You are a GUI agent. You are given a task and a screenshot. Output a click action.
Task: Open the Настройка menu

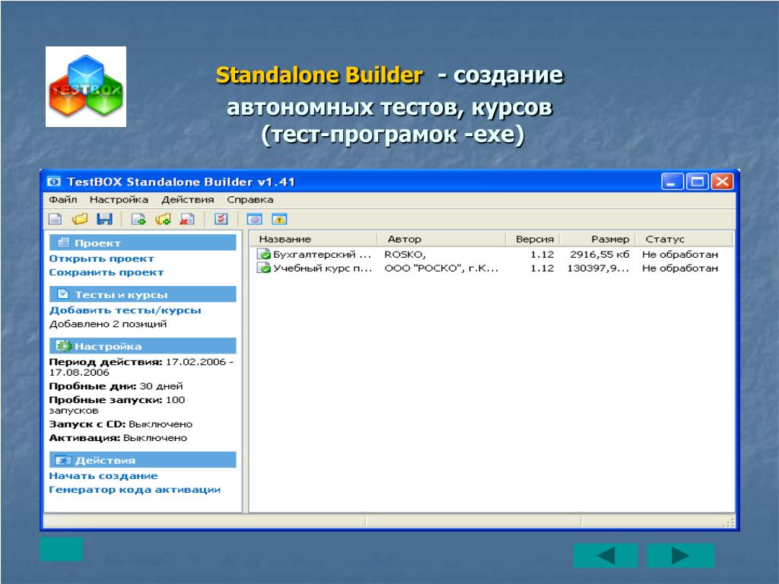[x=119, y=200]
